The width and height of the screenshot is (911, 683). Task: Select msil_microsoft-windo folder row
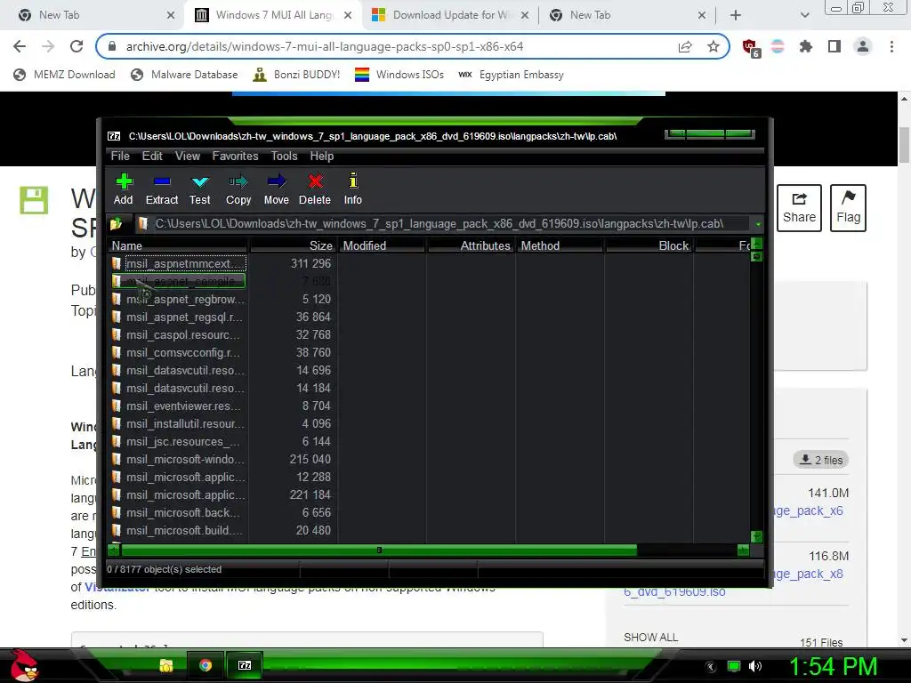tap(179, 460)
